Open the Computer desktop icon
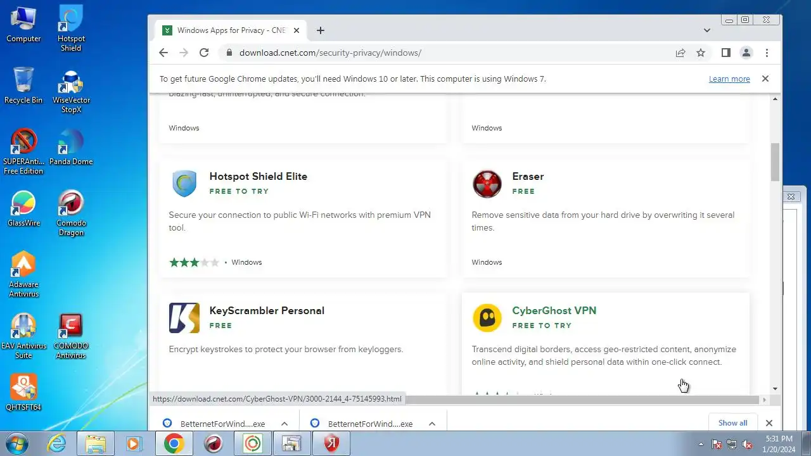The image size is (811, 456). 23,24
